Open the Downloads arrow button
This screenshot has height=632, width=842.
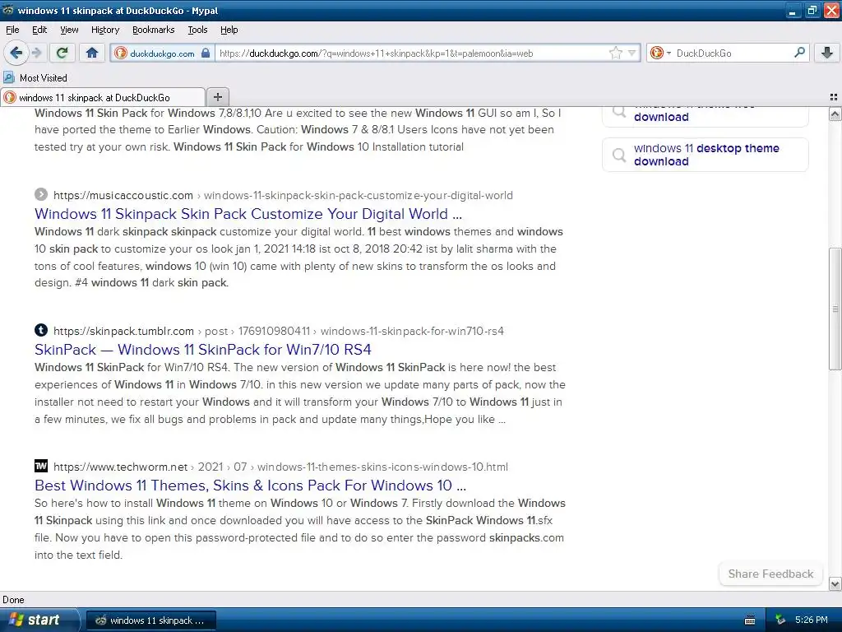(x=827, y=53)
